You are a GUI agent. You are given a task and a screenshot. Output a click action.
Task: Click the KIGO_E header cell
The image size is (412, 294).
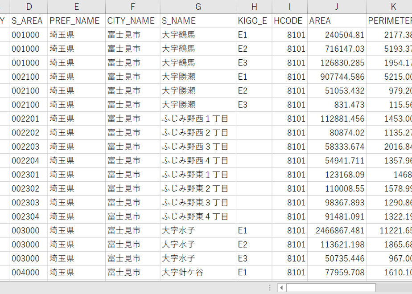(254, 21)
